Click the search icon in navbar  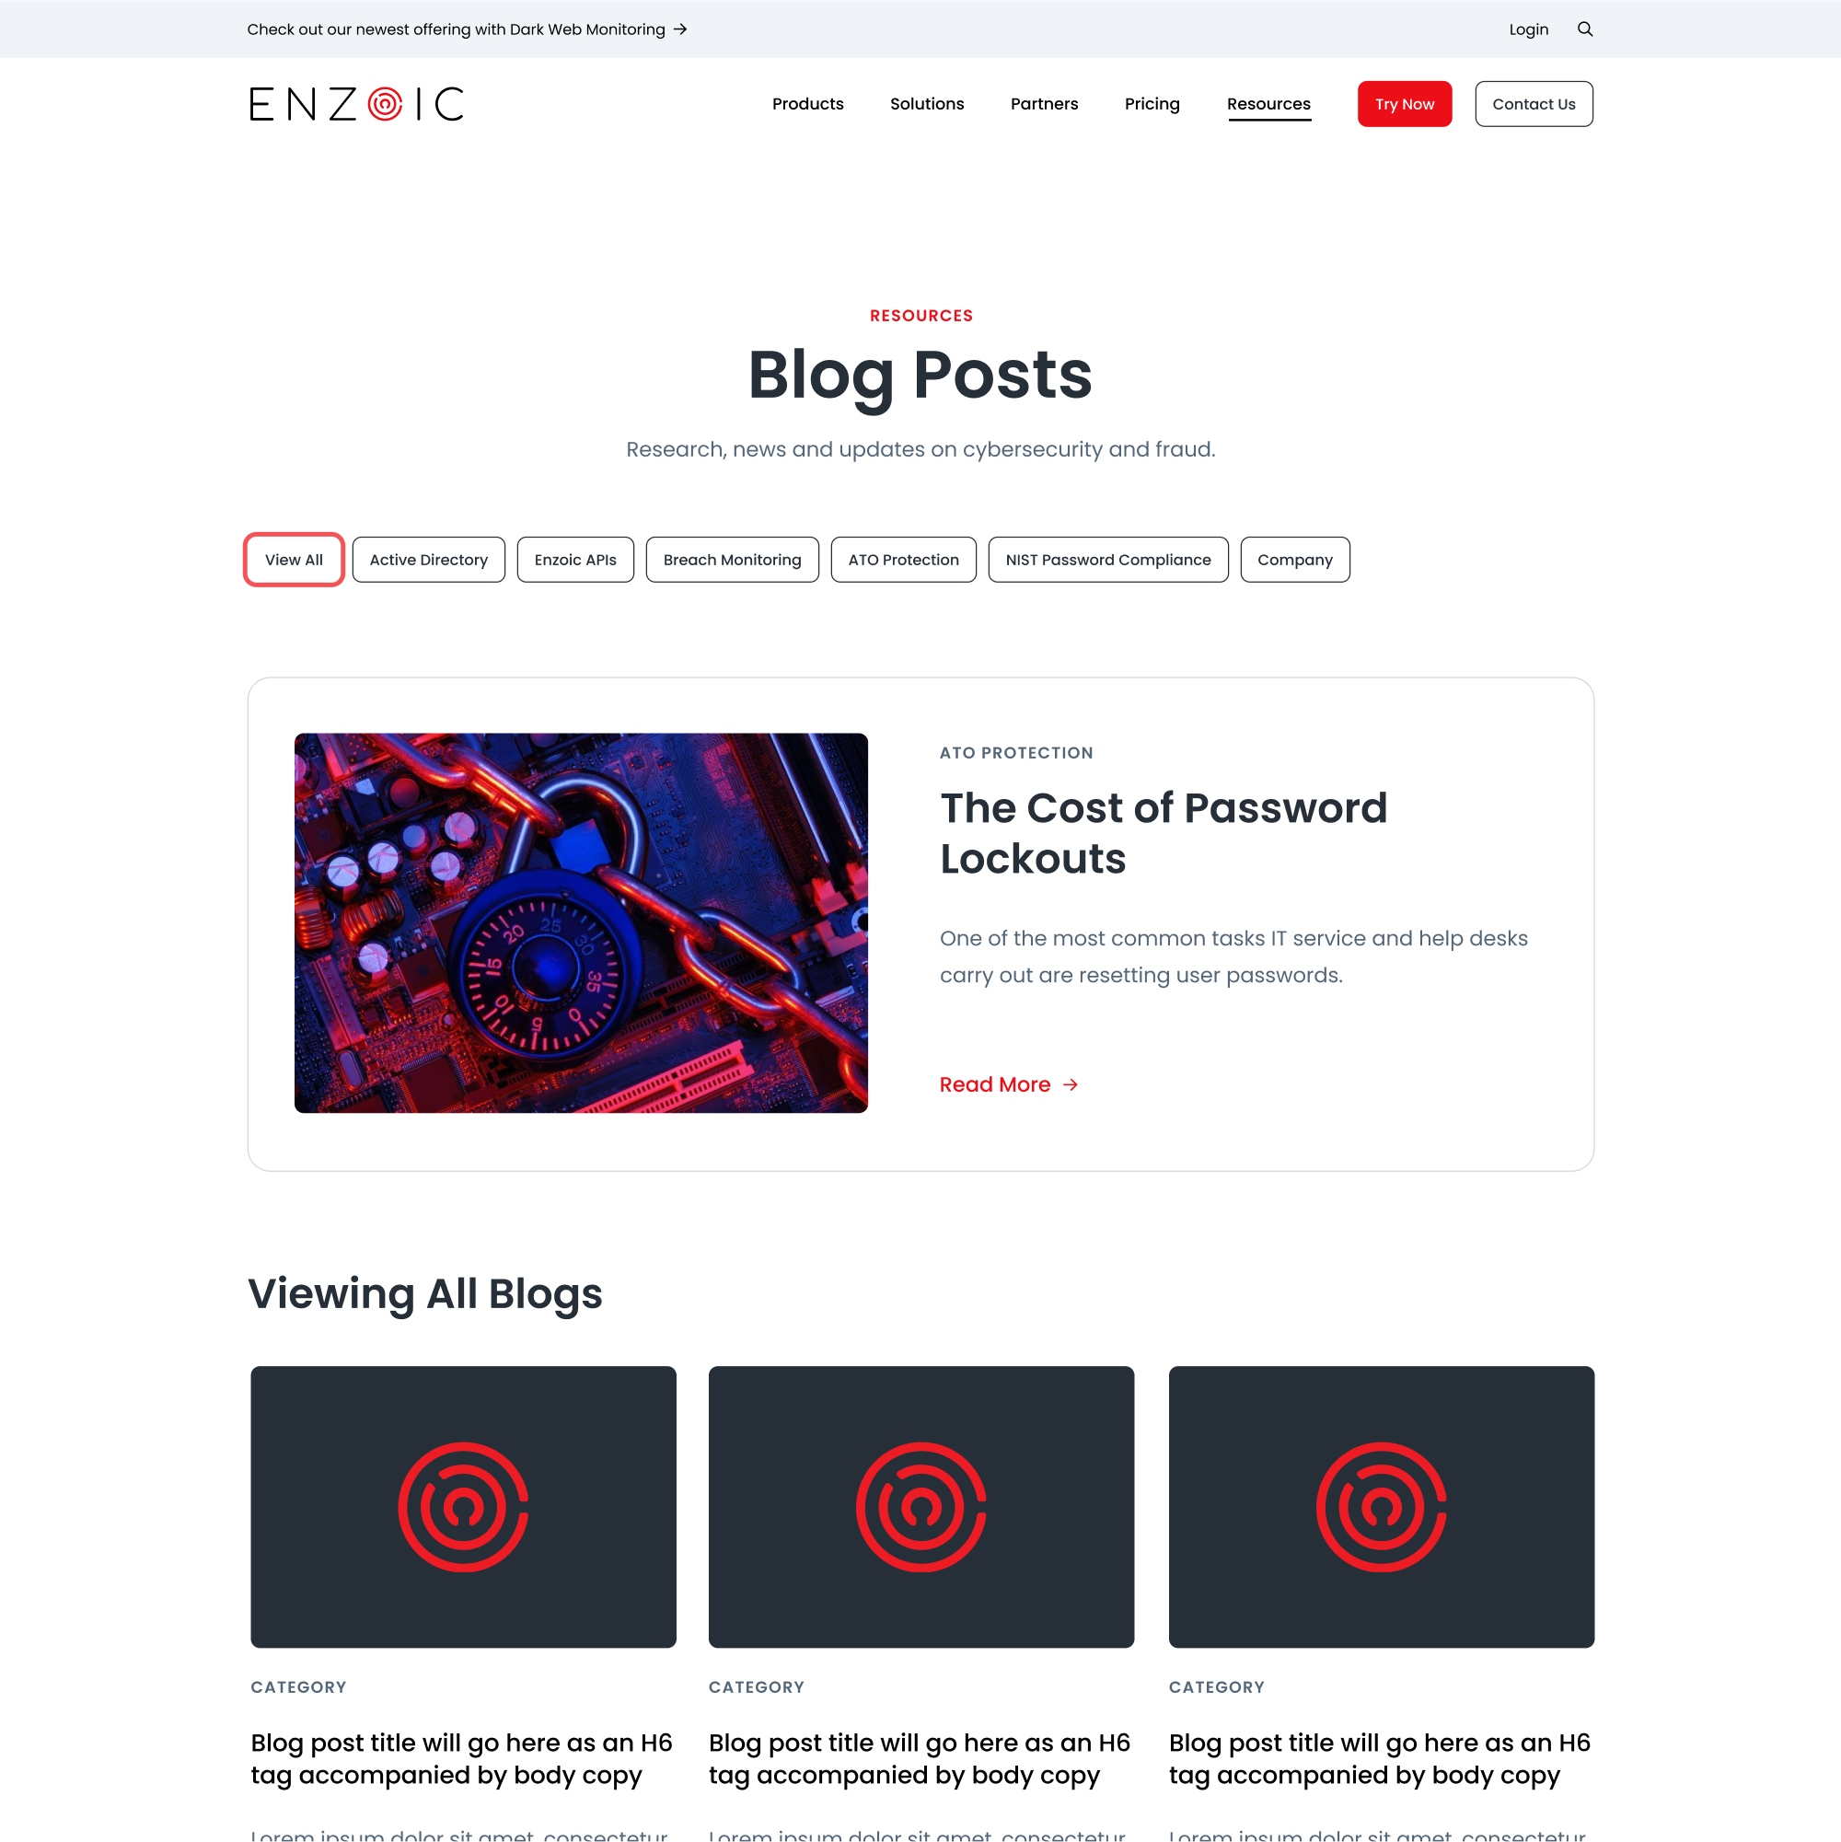tap(1585, 29)
